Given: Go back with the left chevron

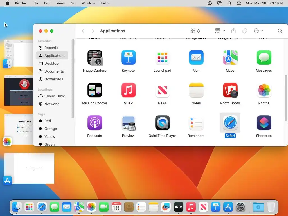Looking at the screenshot, I should [x=83, y=31].
